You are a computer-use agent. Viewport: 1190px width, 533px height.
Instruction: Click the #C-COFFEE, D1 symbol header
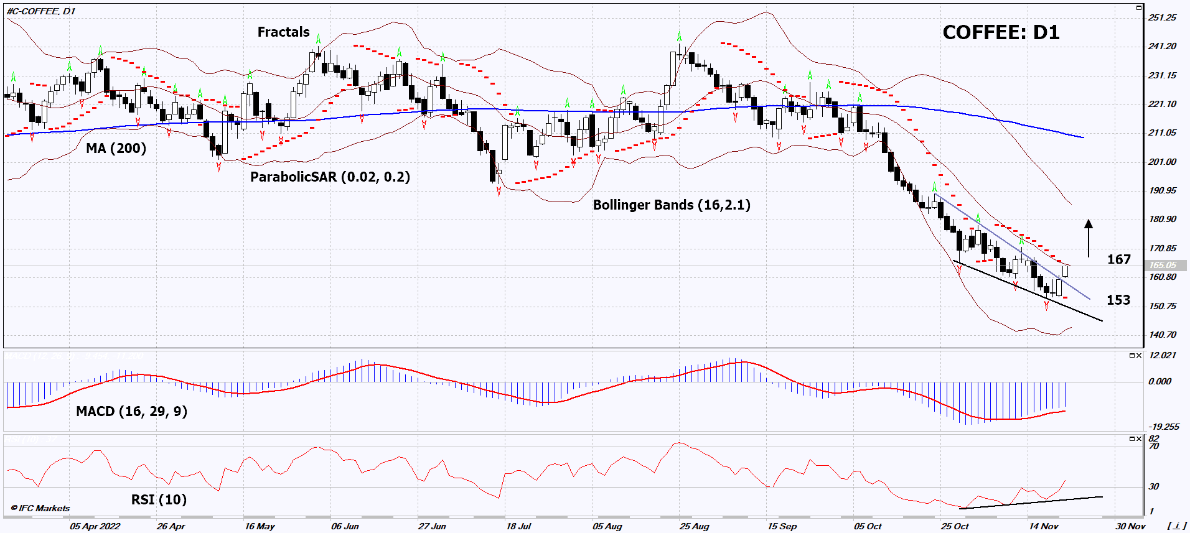[40, 11]
